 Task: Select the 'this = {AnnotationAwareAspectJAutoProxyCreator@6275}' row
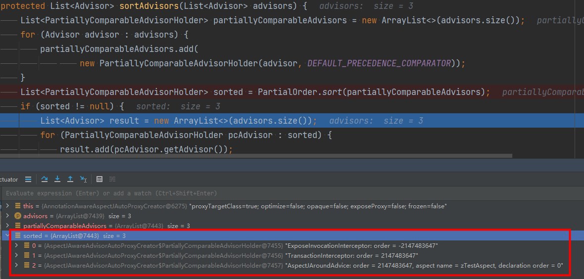[292, 206]
